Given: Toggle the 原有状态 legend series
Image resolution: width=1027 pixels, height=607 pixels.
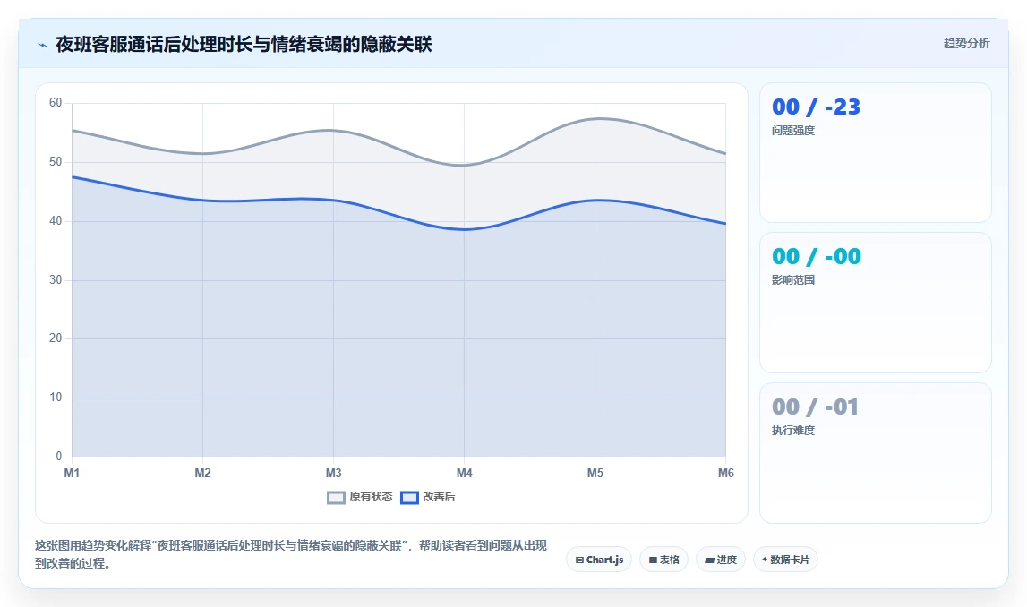Looking at the screenshot, I should (x=360, y=497).
